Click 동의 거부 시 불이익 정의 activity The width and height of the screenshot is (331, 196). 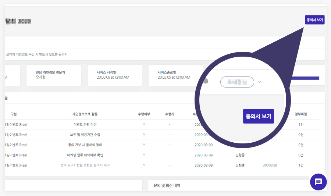pos(85,145)
